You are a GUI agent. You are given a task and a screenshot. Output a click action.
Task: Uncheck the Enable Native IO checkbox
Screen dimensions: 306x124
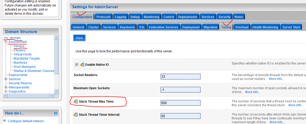click(76, 65)
